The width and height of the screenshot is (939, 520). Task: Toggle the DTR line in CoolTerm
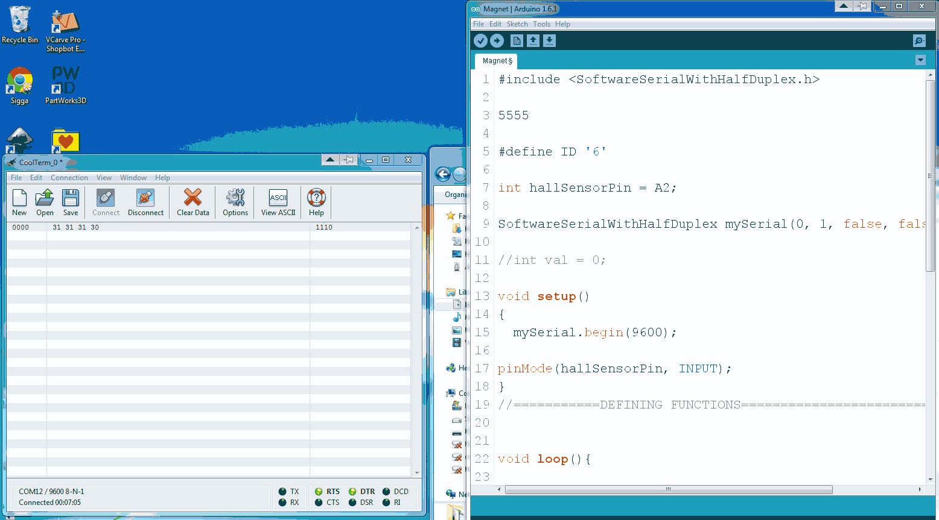click(352, 492)
